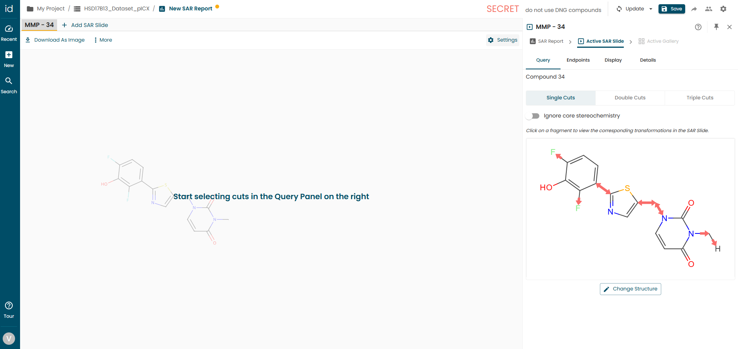
Task: Switch to the Details tab
Action: [x=648, y=60]
